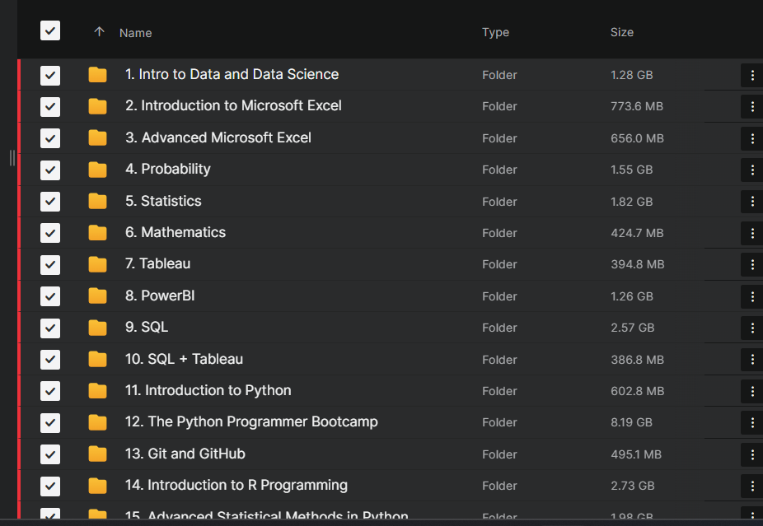Open more options for Introduction to Python

click(x=751, y=390)
